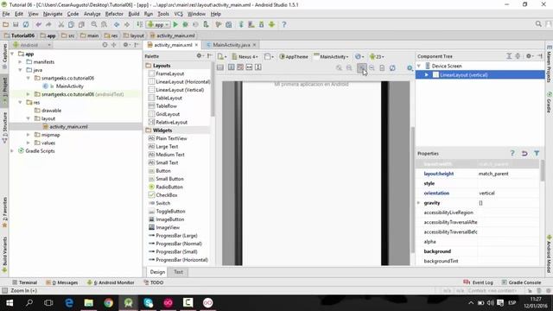Click Expand All in the Component Tree
Image resolution: width=553 pixels, height=311 pixels.
pyautogui.click(x=509, y=55)
